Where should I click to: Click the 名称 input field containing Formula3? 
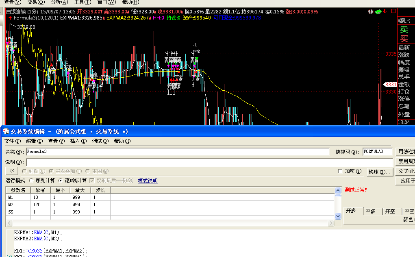click(178, 152)
